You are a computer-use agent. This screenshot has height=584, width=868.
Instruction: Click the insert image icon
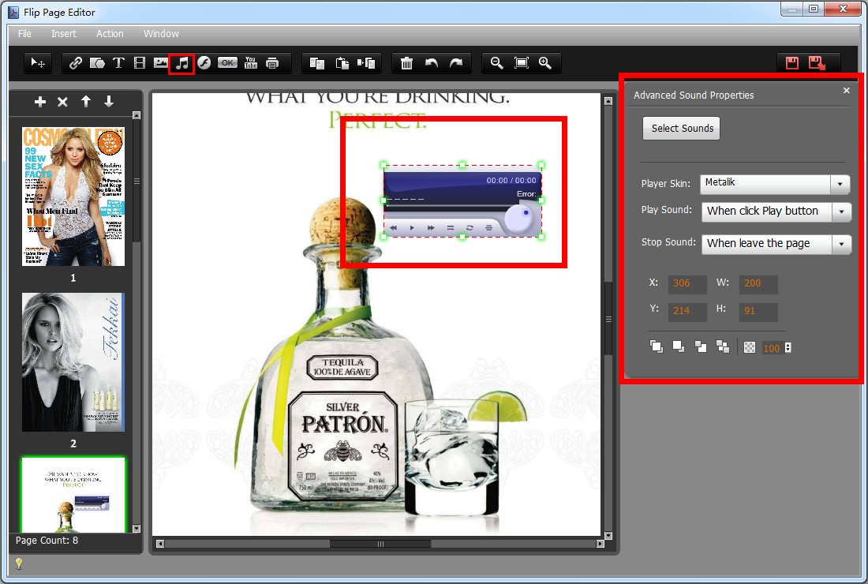point(160,63)
